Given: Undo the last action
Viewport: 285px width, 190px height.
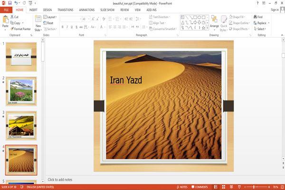Looking at the screenshot, I should pos(16,3).
